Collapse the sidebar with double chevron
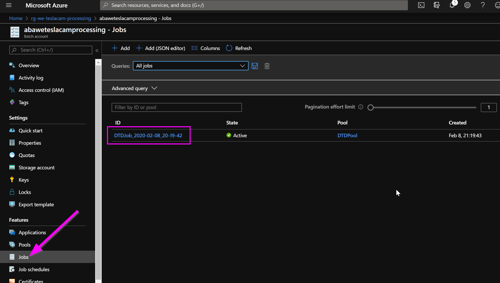This screenshot has height=283, width=500. pos(97,51)
